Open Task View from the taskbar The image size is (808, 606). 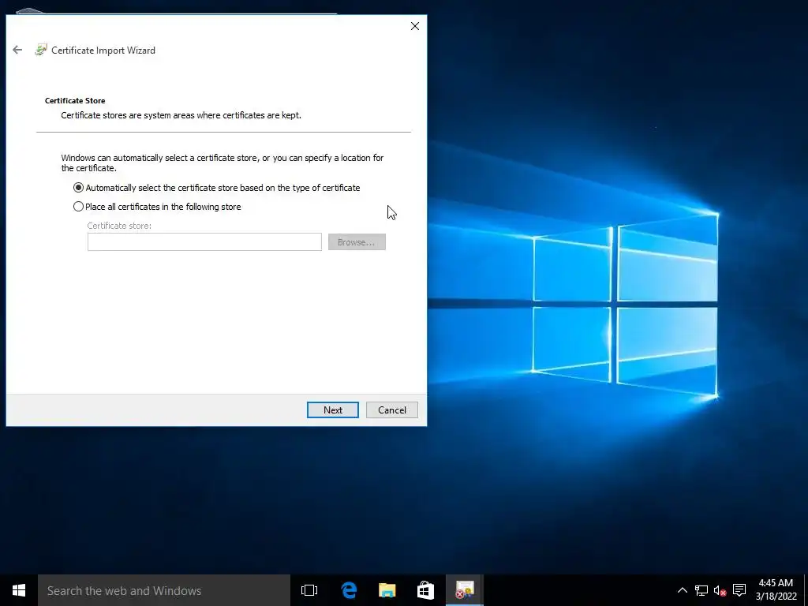pyautogui.click(x=309, y=590)
